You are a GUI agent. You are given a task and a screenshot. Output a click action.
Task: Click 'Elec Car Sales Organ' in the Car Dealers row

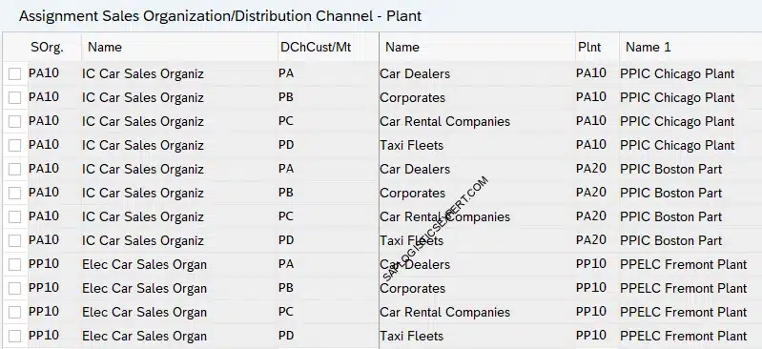pos(144,264)
